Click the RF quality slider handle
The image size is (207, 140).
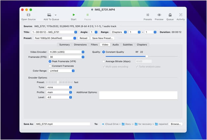point(147,57)
